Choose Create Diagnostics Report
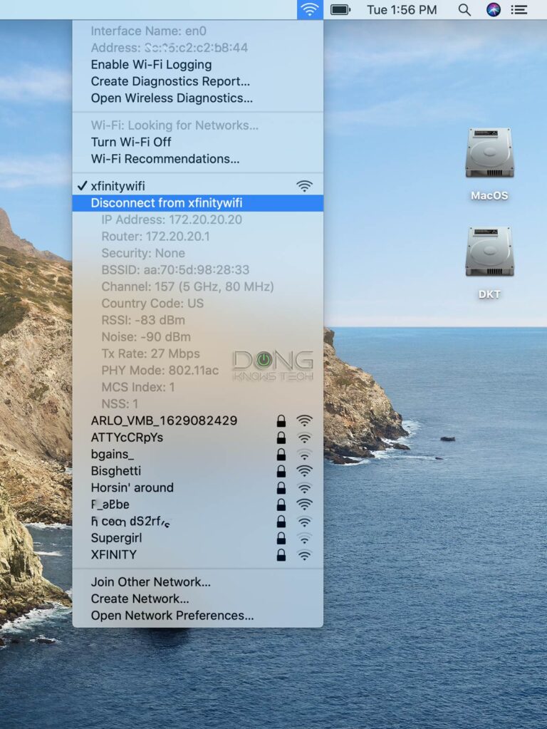 tap(197, 81)
